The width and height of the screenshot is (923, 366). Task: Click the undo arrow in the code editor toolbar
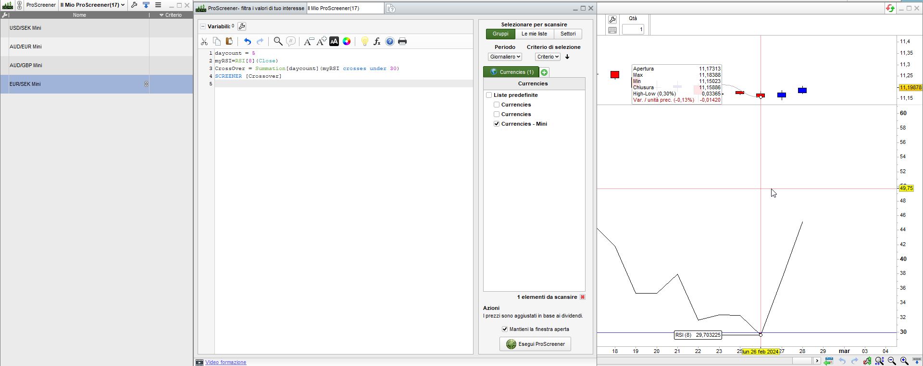tap(247, 42)
